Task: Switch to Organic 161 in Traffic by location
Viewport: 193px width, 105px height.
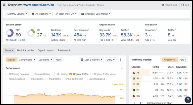Action: (170, 60)
